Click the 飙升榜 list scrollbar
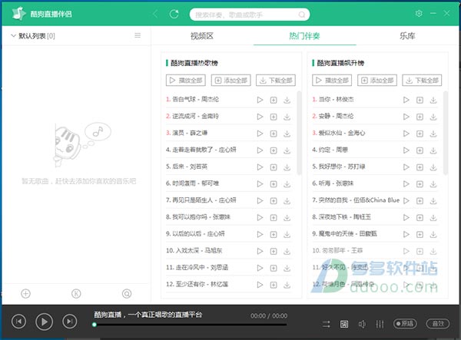Image resolution: width=461 pixels, height=340 pixels. [x=446, y=133]
